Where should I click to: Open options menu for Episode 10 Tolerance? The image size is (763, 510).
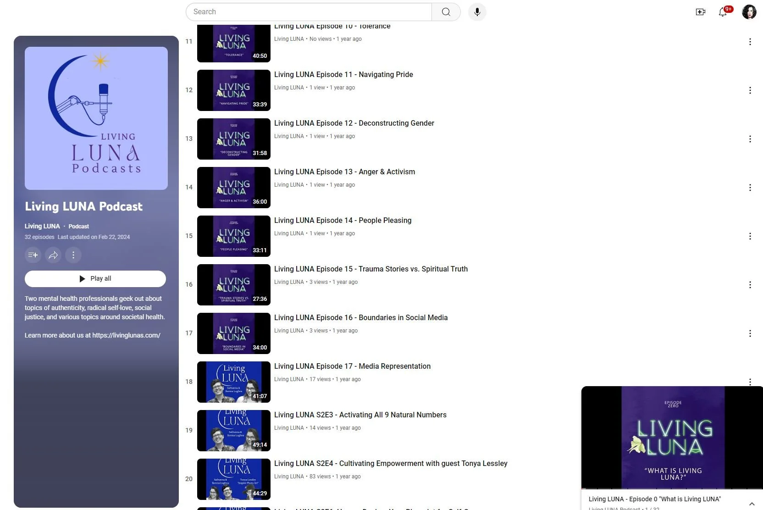750,42
